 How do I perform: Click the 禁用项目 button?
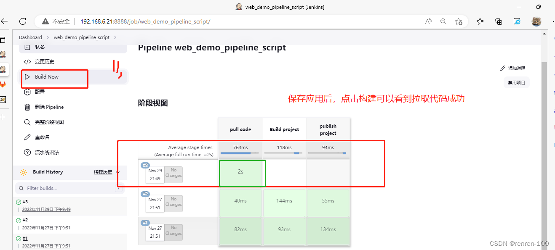pos(517,82)
